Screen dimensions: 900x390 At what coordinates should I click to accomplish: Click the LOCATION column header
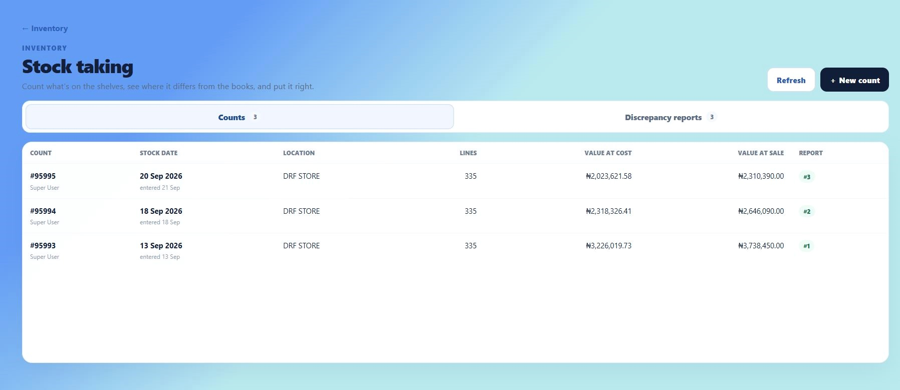[x=299, y=153]
